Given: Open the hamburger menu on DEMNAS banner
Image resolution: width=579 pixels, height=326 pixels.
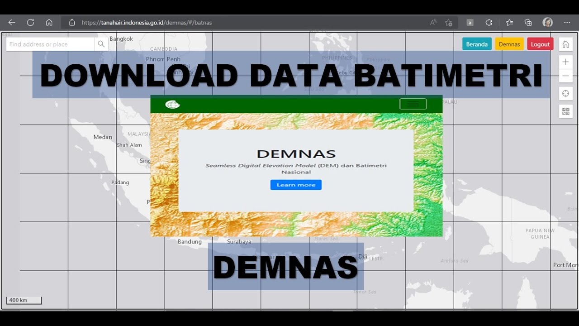Looking at the screenshot, I should [413, 104].
